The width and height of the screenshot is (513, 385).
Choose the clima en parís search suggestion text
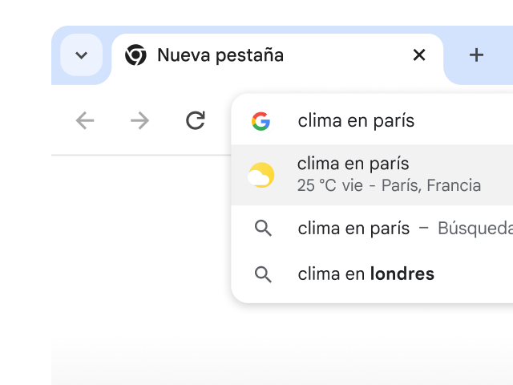coord(353,229)
